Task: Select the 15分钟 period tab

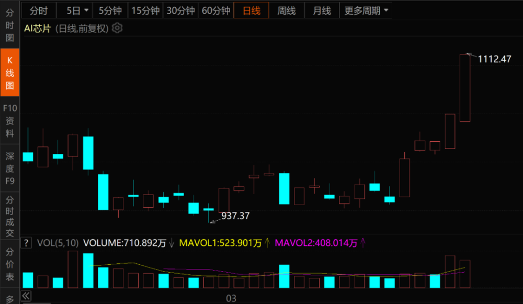Action: click(145, 10)
